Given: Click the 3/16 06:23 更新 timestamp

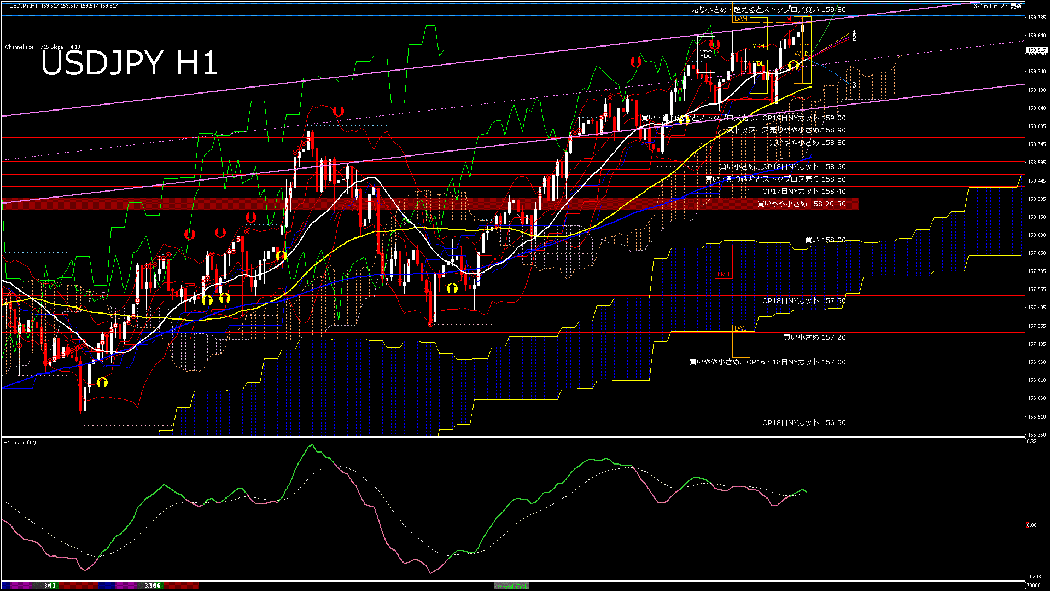Looking at the screenshot, I should point(997,6).
